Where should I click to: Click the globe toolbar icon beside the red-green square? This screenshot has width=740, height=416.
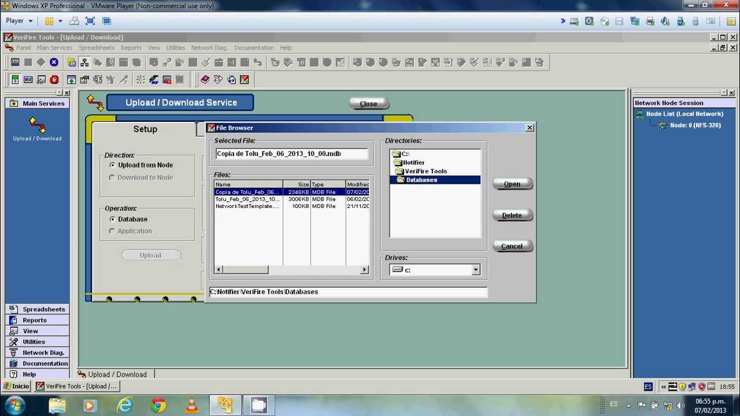232,80
